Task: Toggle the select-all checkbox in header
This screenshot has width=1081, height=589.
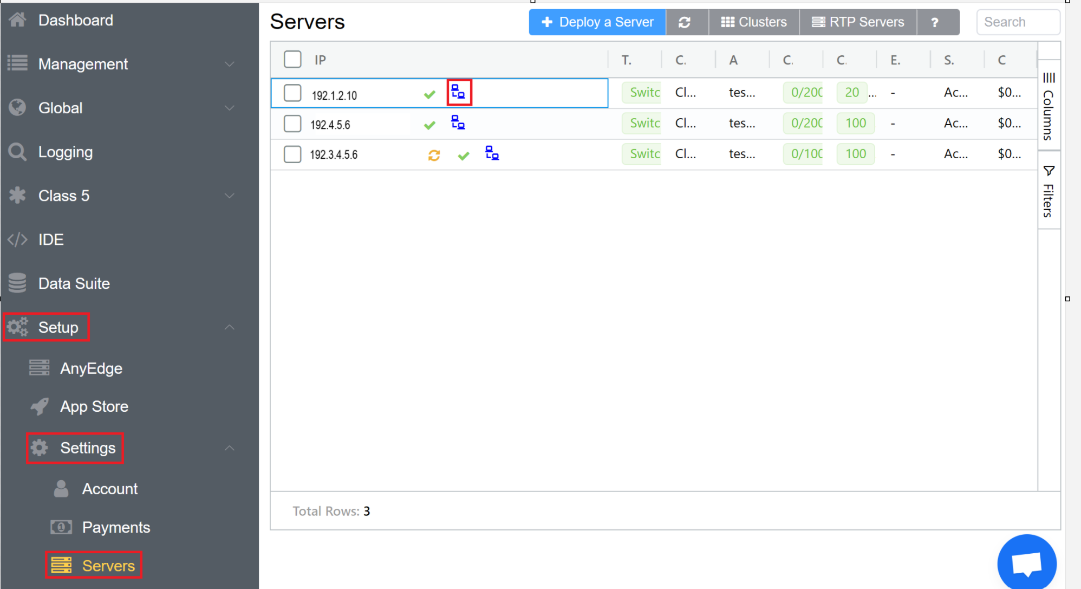Action: [x=292, y=59]
